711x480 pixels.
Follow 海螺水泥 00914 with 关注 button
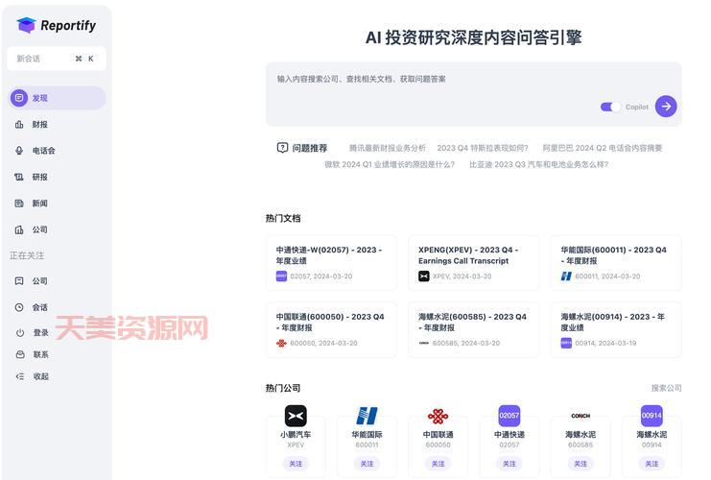(652, 464)
